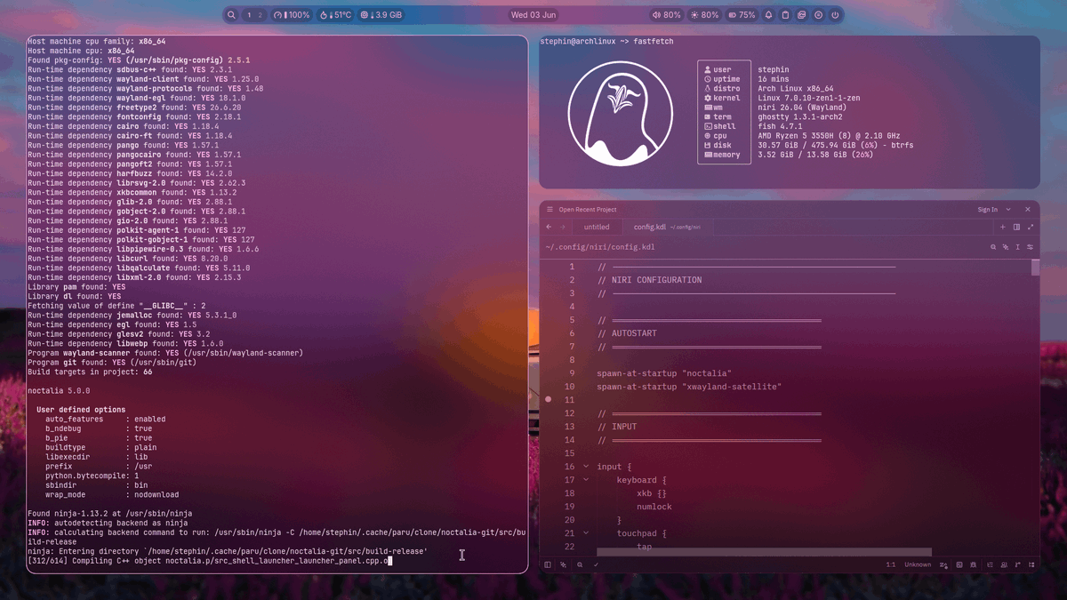Image resolution: width=1067 pixels, height=600 pixels.
Task: Click the inline assist sparkle icon in toolbar
Action: click(x=1006, y=247)
